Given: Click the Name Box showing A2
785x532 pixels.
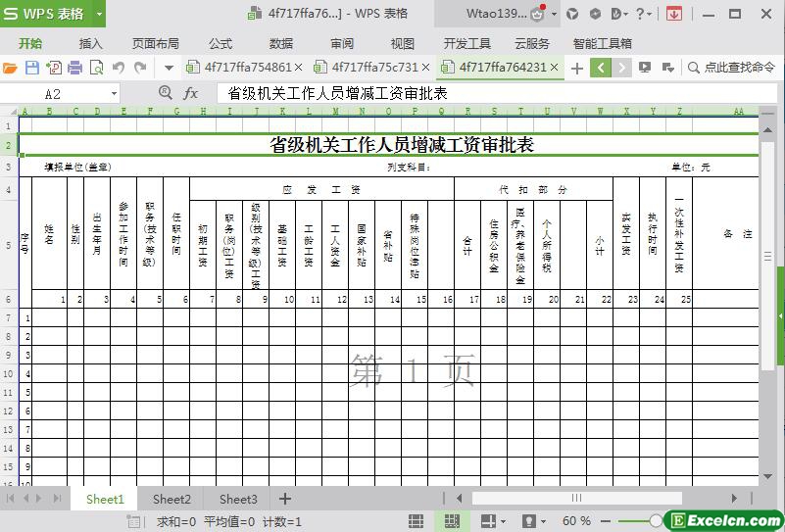Looking at the screenshot, I should 54,94.
